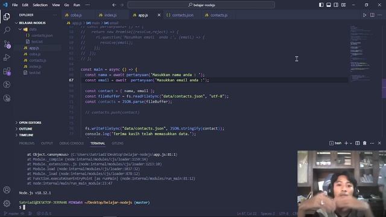Open Explorer views more actions ellipsis
This screenshot has height=217, width=386.
[x=55, y=15]
